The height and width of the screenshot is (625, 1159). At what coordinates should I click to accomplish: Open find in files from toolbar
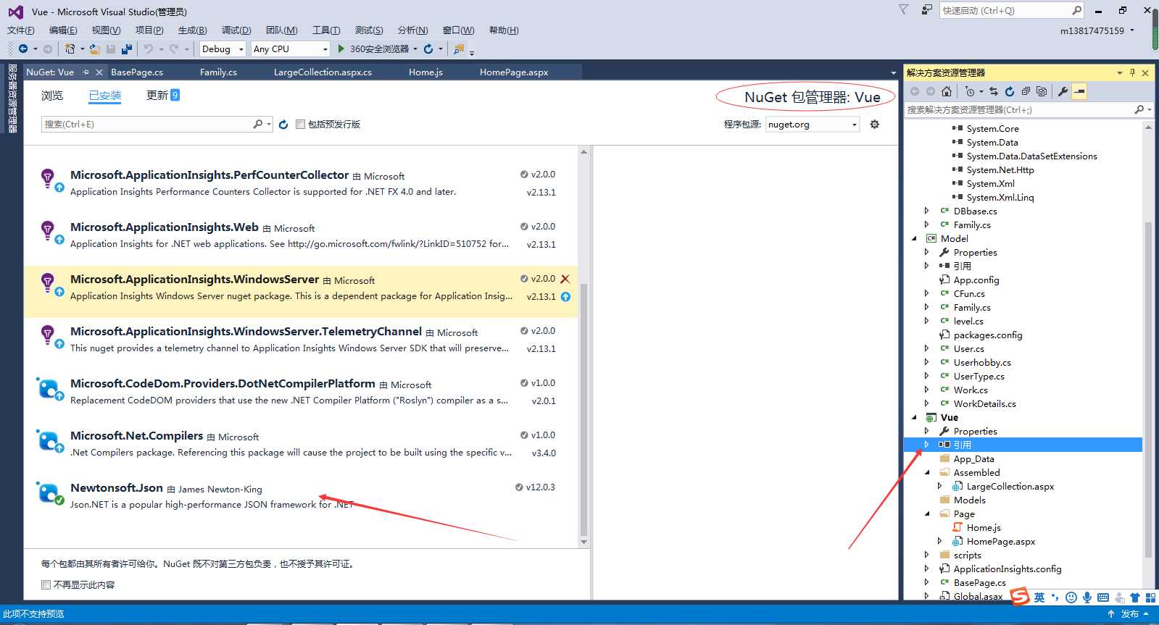458,49
